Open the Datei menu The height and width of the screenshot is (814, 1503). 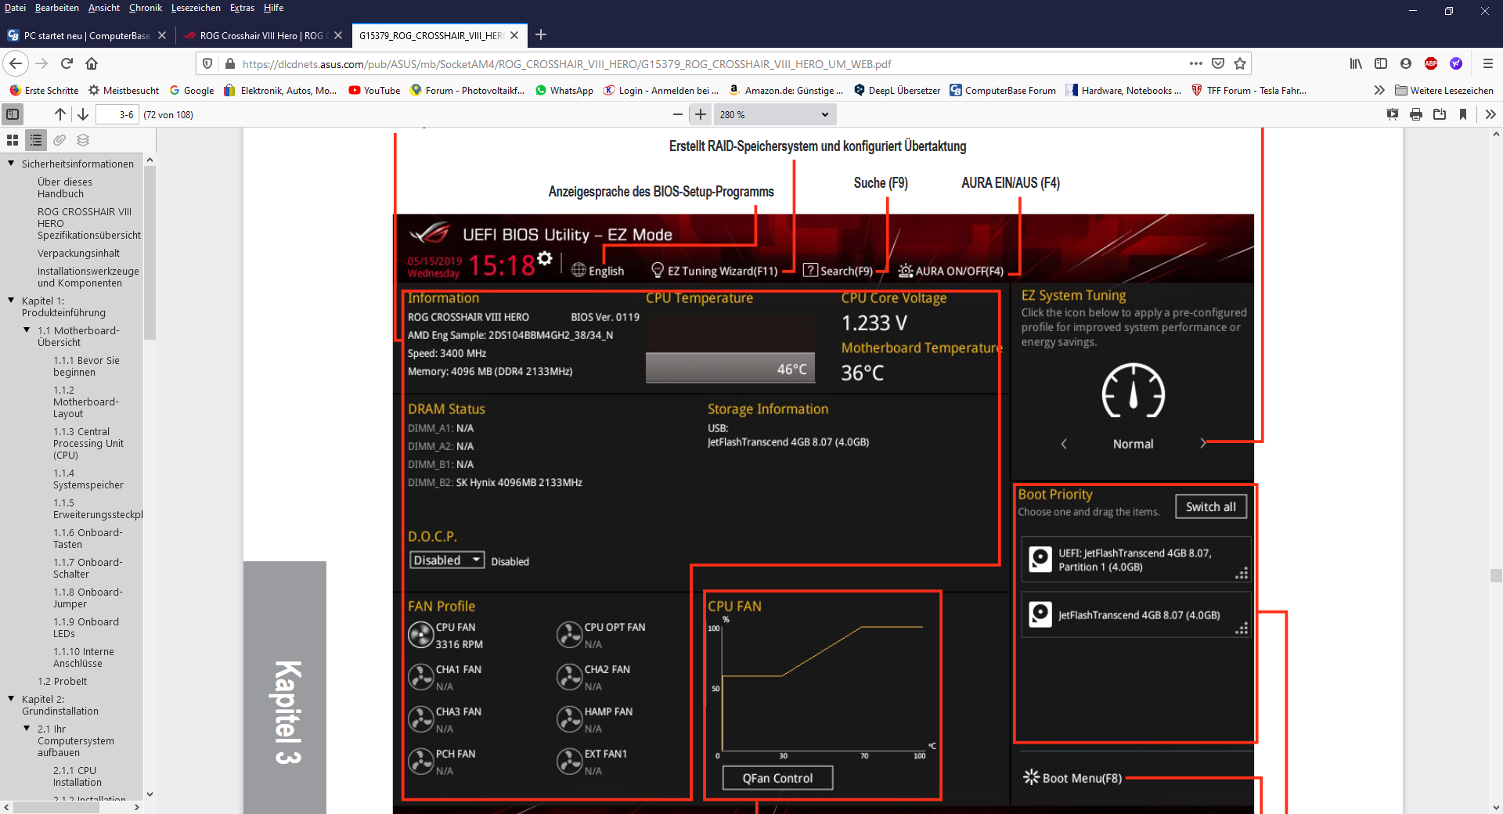click(x=15, y=8)
